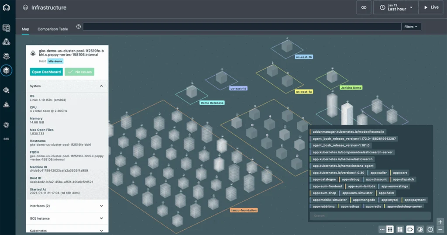Click Infrastructure layers icon in header
Screen dimensions: 447x235
coord(25,8)
